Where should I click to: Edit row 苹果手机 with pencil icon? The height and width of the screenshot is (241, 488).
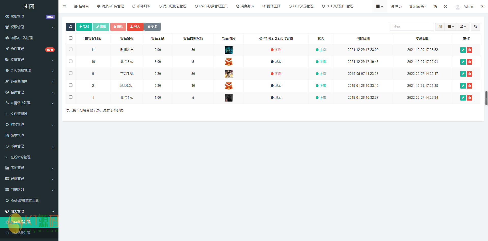(x=463, y=74)
